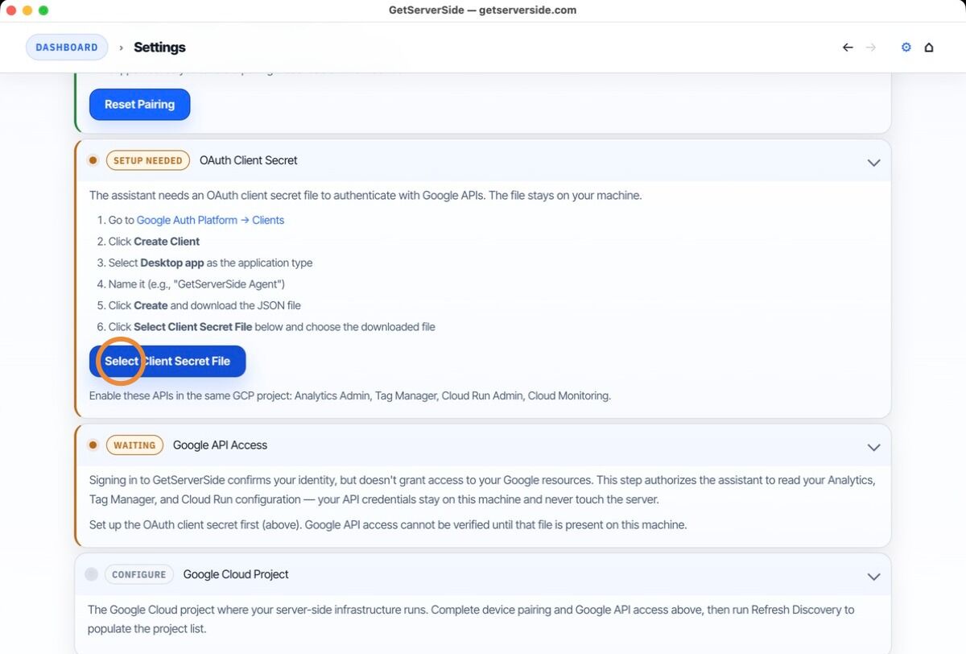Click the Settings breadcrumb label
This screenshot has height=654, width=966.
159,47
